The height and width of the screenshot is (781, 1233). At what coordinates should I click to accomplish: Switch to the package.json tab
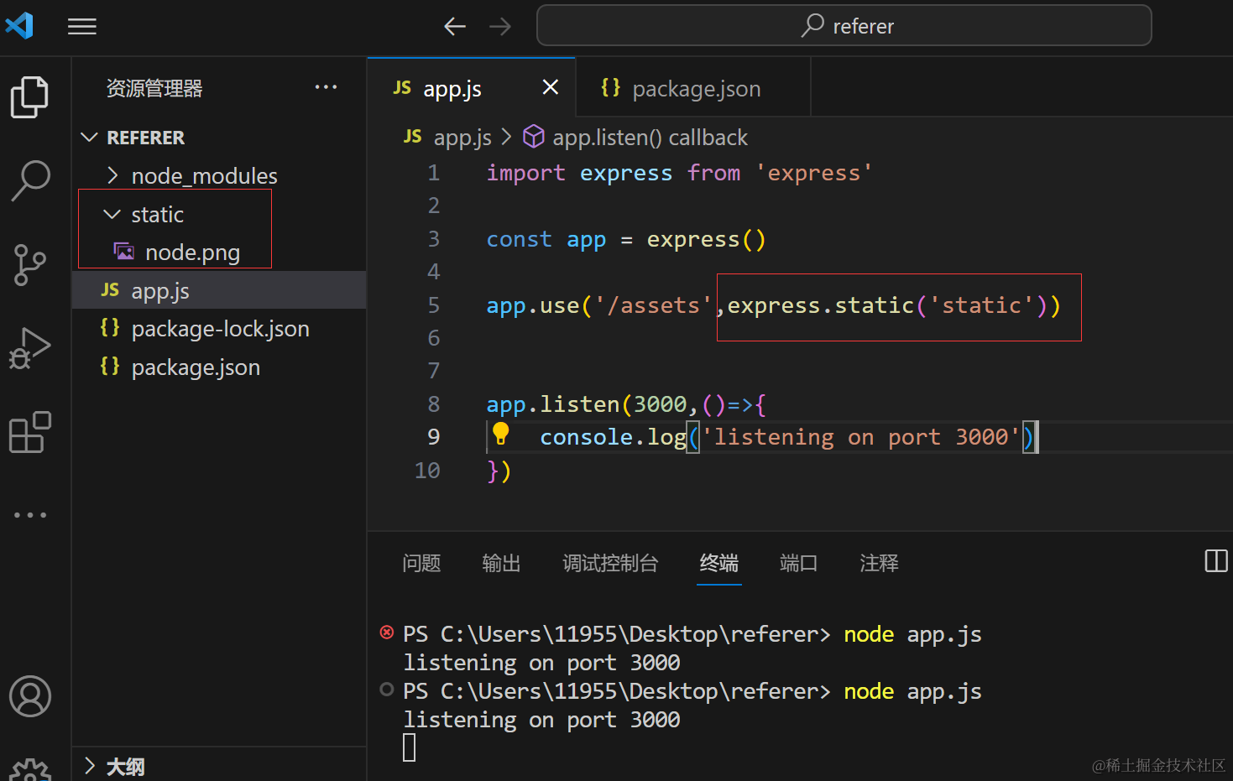click(696, 87)
